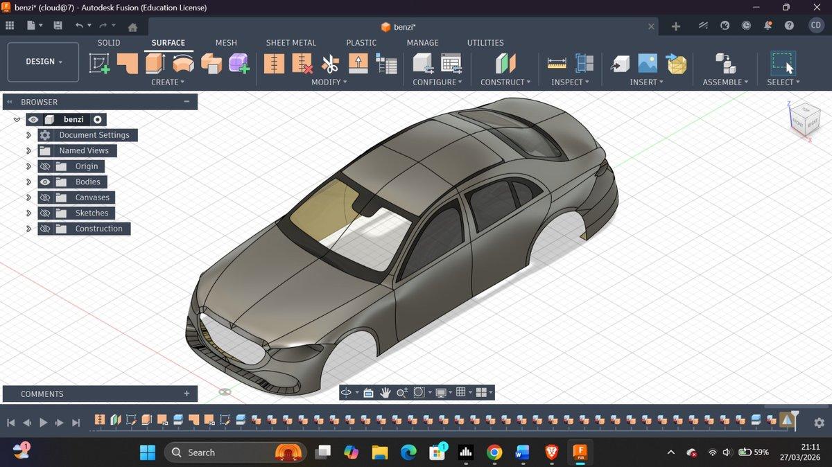Screen dimensions: 832x467
Task: Select the Offset Plane construct tool
Action: pyautogui.click(x=505, y=64)
